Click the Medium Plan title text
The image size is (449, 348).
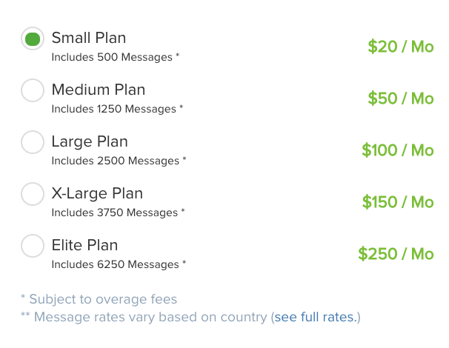99,90
